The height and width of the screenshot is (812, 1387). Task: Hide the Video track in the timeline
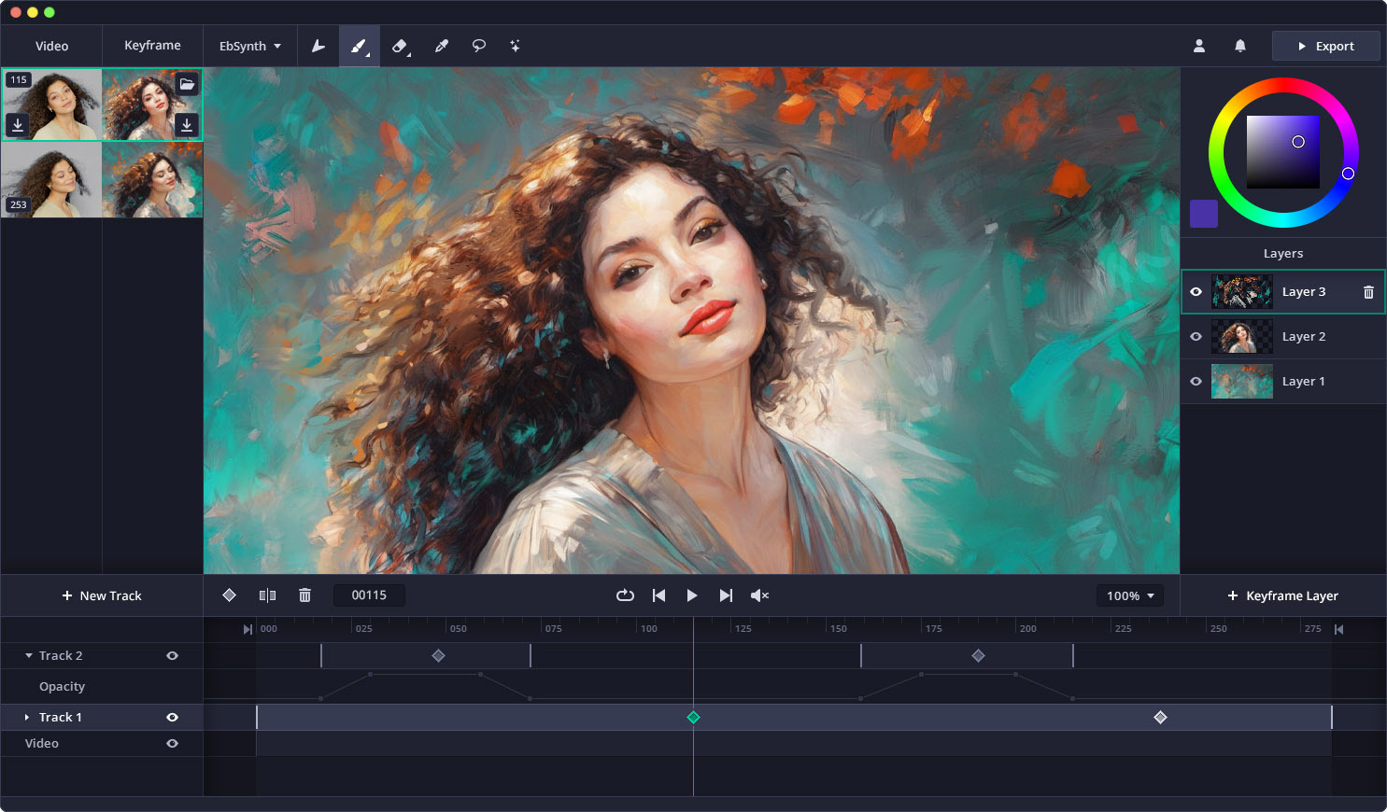coord(172,744)
